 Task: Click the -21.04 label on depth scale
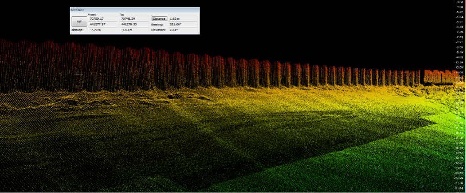click(x=459, y=189)
